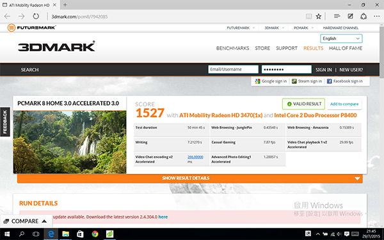This screenshot has width=384, height=240.
Task: Open taskbar search magnifier
Action: 22,234
